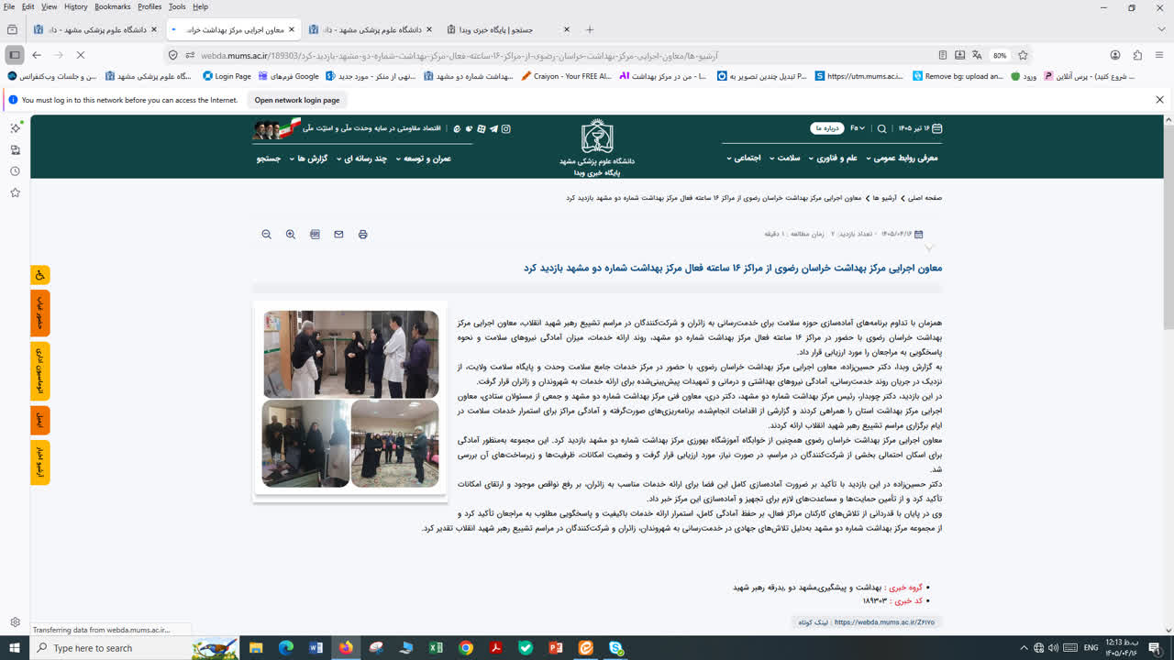This screenshot has width=1174, height=660.
Task: Click 'Open network login page' button
Action: pos(297,100)
